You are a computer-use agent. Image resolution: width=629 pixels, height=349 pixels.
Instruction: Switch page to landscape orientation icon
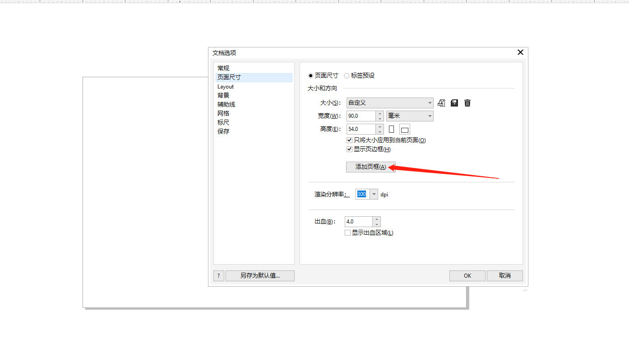click(404, 129)
